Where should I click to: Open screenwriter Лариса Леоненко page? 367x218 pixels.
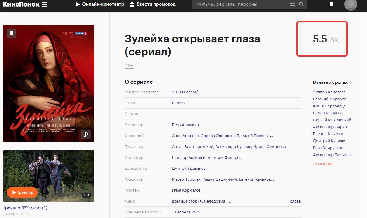(217, 136)
